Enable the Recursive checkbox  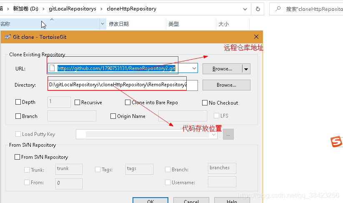(77, 103)
